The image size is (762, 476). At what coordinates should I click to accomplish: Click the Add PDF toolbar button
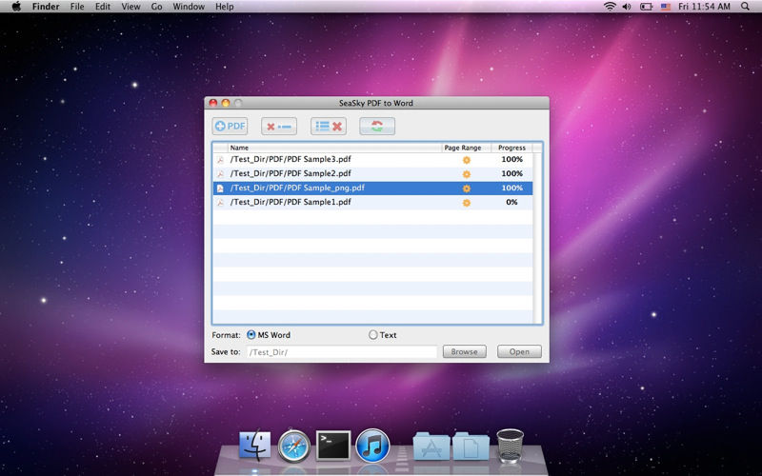[230, 127]
